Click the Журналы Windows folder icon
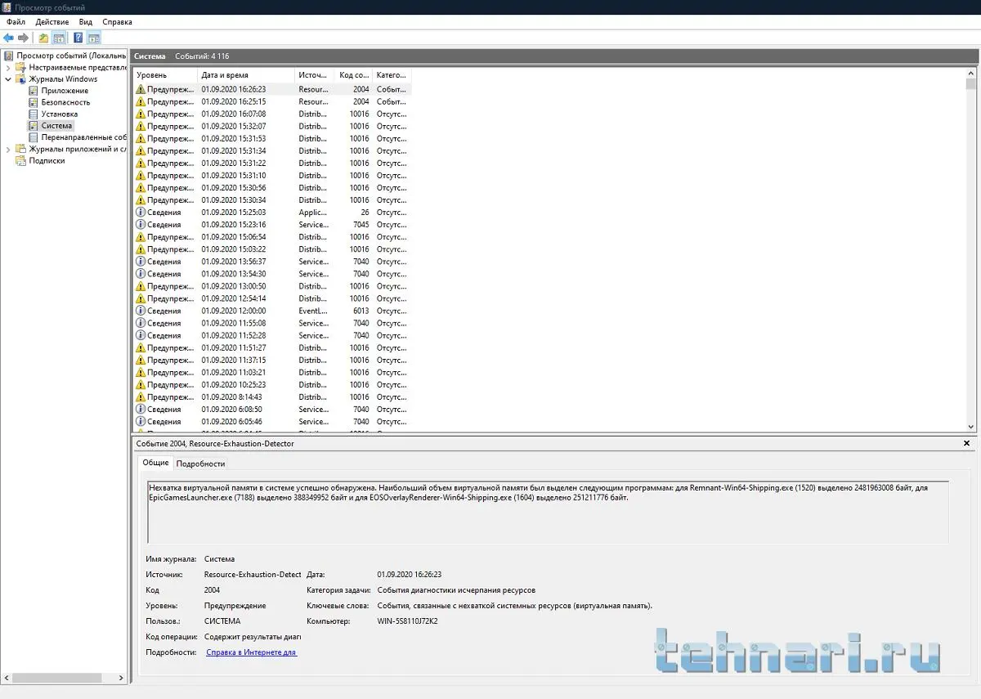Image resolution: width=981 pixels, height=699 pixels. coord(21,79)
